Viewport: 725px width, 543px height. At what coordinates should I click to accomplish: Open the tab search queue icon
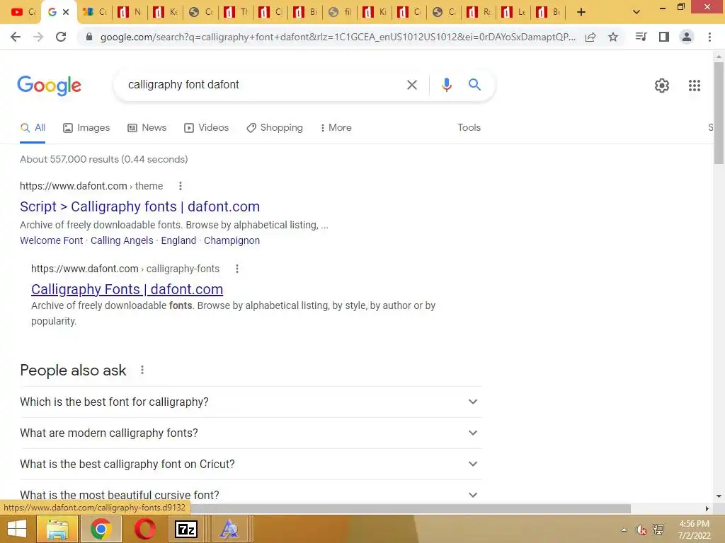click(x=641, y=37)
